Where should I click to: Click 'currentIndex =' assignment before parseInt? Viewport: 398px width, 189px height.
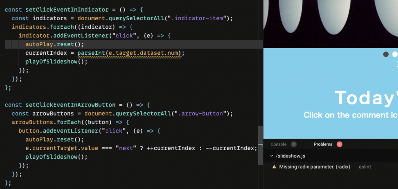click(50, 53)
